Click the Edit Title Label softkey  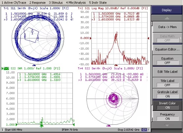167,72
